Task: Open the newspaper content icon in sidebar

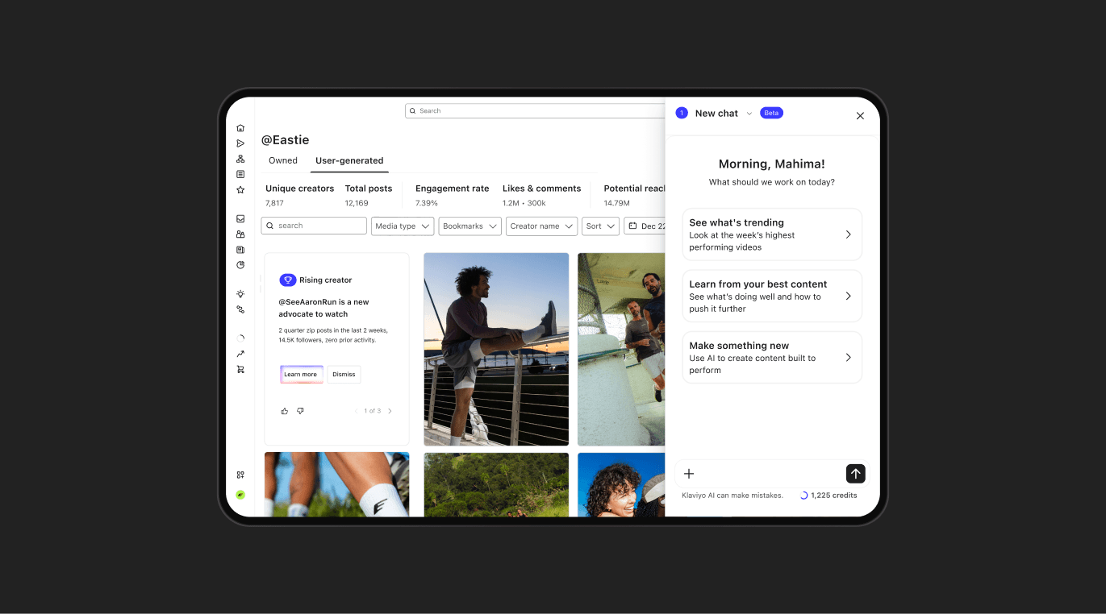Action: click(x=240, y=250)
